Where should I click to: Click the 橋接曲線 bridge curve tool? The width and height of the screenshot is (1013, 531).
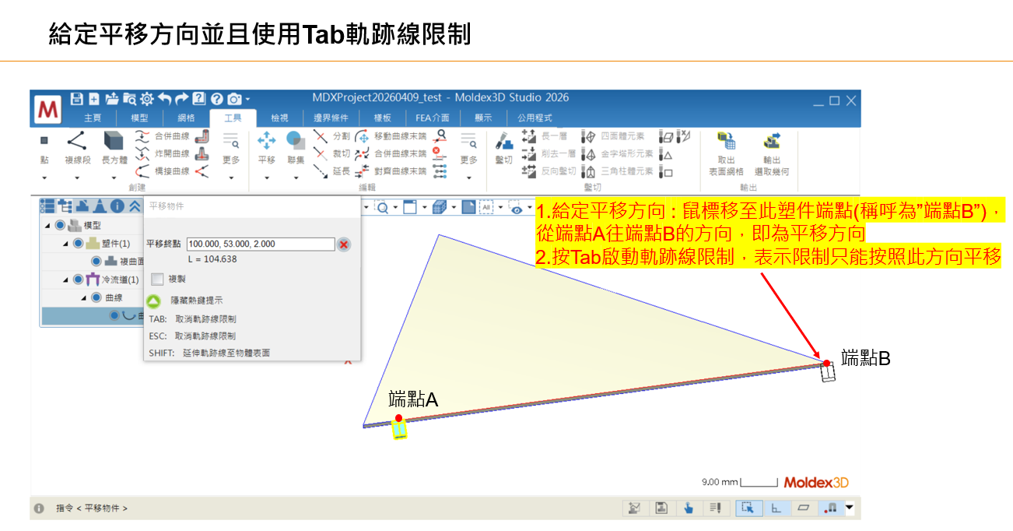pyautogui.click(x=163, y=171)
